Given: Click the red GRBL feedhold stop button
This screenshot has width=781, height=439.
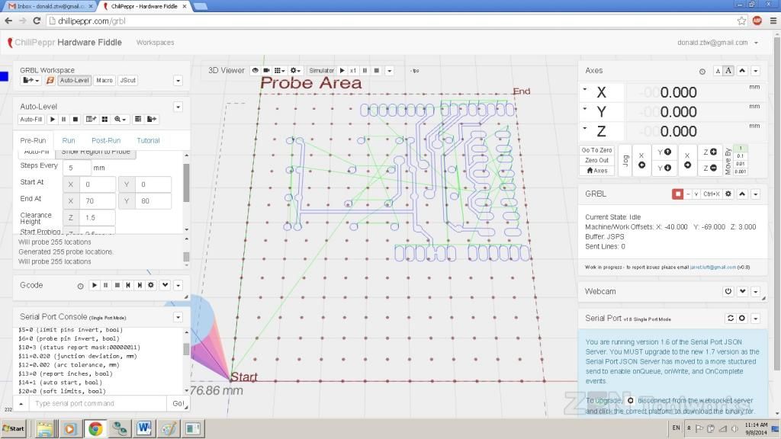Looking at the screenshot, I should point(677,194).
